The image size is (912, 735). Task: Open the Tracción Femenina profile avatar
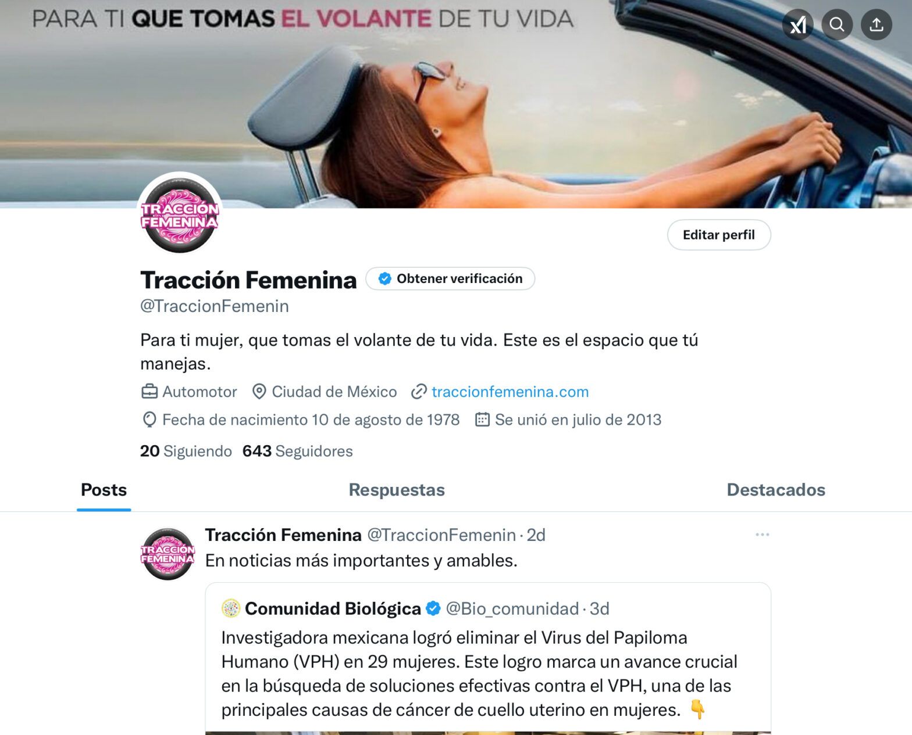pos(180,215)
